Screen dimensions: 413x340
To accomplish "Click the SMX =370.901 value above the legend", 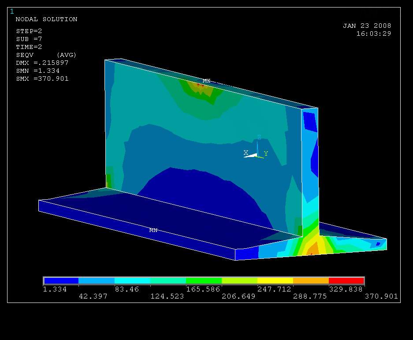I will coord(42,78).
